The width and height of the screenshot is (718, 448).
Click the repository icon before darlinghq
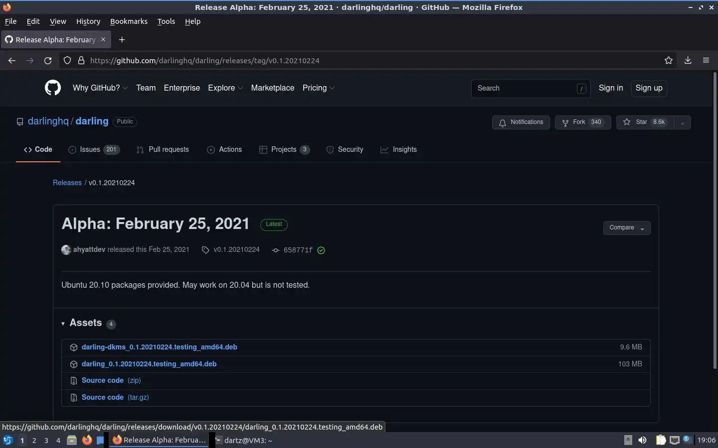[20, 122]
